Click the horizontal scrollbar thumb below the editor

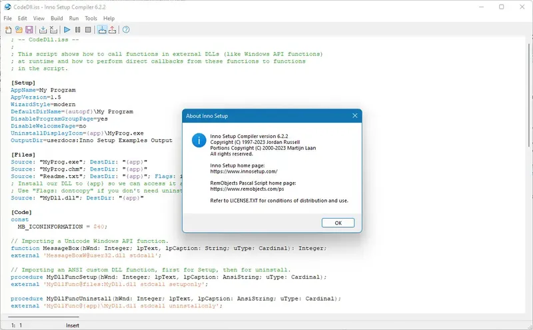43,317
